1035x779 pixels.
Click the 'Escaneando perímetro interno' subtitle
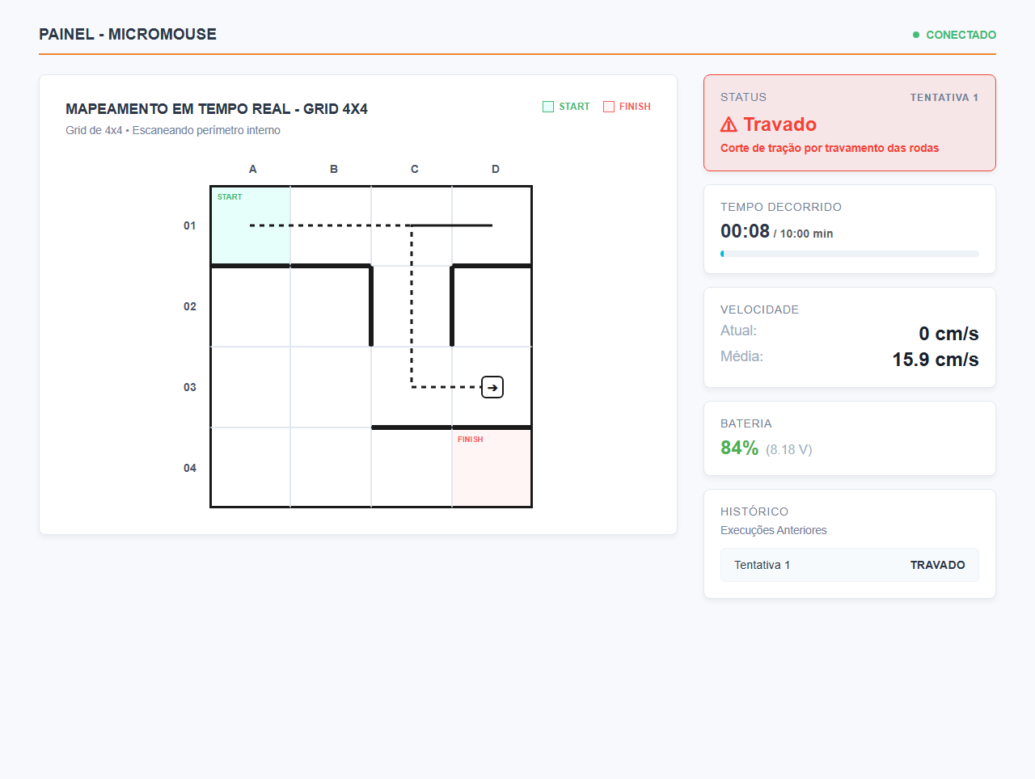coord(206,130)
